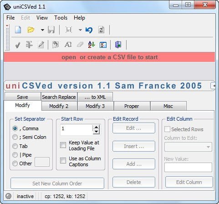Click the uniCSVed app icon in title bar
The width and height of the screenshot is (219, 204).
[7, 7]
